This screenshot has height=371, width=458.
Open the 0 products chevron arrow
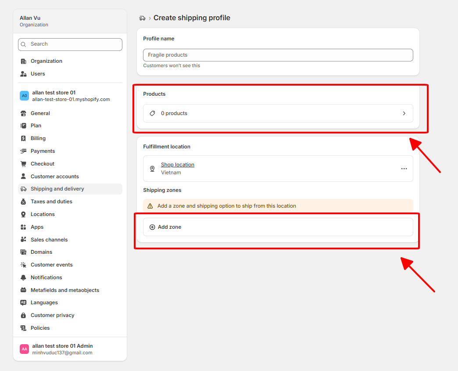pos(404,113)
